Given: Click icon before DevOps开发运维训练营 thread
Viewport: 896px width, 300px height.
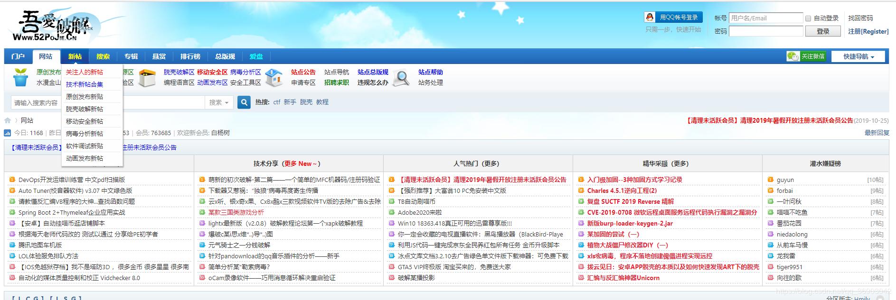Looking at the screenshot, I should click(x=12, y=180).
